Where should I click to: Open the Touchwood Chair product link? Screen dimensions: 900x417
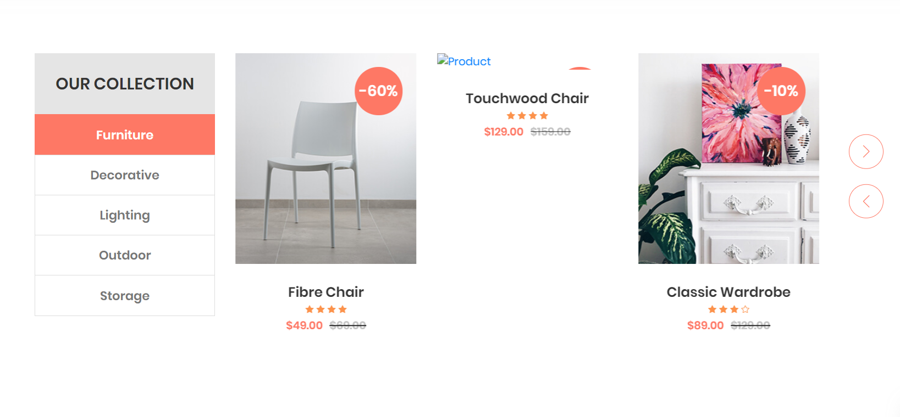click(527, 98)
